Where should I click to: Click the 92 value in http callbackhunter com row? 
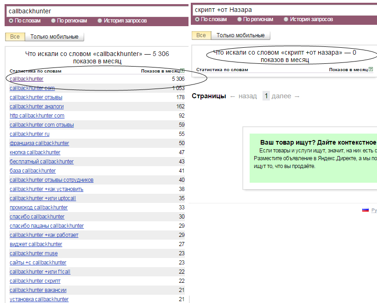[182, 116]
